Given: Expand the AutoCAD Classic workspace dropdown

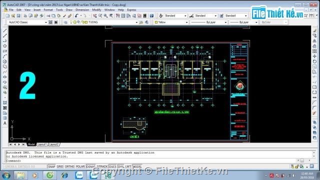Looking at the screenshot, I should pos(46,22).
